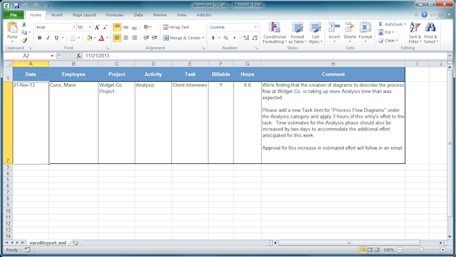Switch to the Insert tab
This screenshot has width=456, height=257.
coord(57,15)
